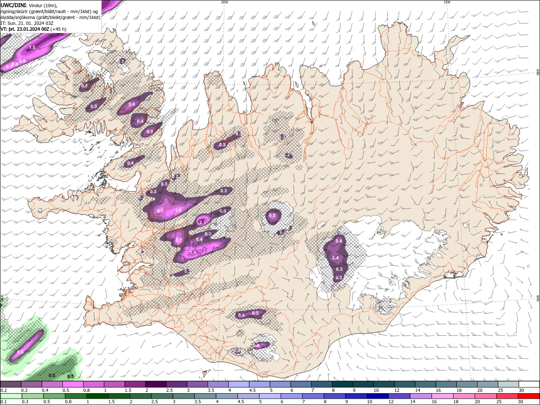Click the '1.8' value in northwest purple band
This screenshot has width=540, height=405.
32,48
